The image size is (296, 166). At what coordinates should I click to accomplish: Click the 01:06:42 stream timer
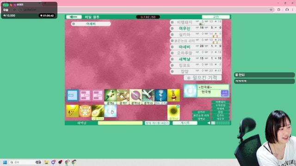(47, 16)
